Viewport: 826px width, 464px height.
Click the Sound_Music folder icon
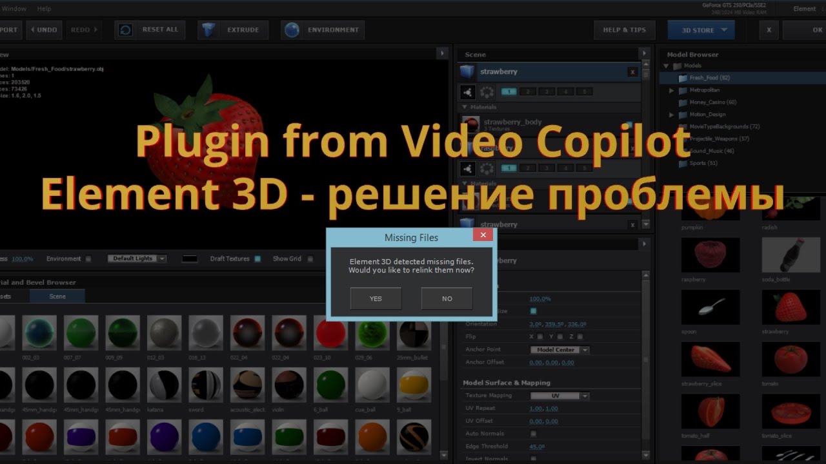(x=683, y=151)
